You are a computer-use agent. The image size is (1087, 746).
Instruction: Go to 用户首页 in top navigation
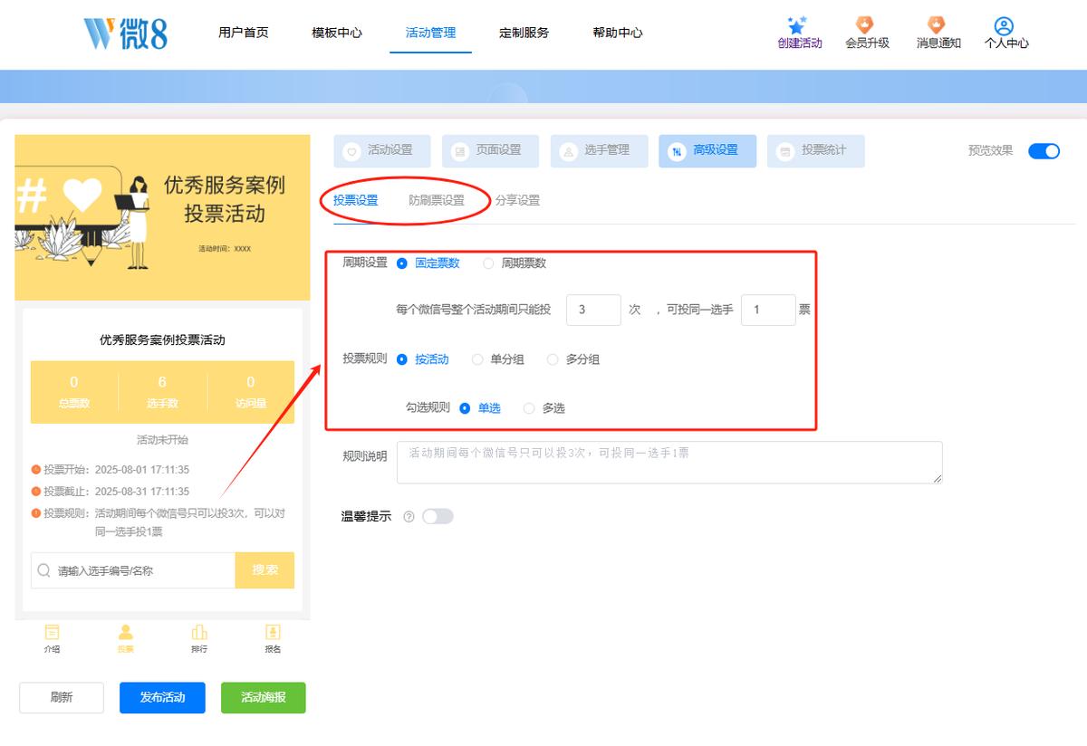tap(244, 33)
